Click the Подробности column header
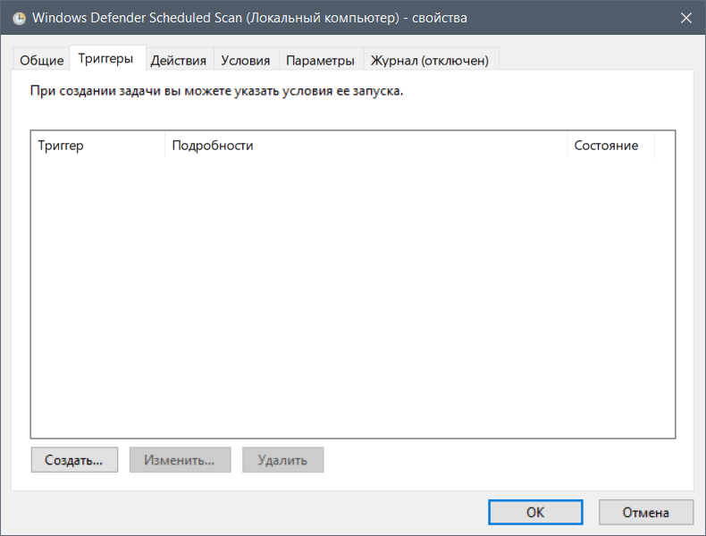706x536 pixels. 366,145
